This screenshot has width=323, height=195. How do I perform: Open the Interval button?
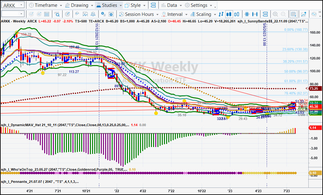pos(172,14)
